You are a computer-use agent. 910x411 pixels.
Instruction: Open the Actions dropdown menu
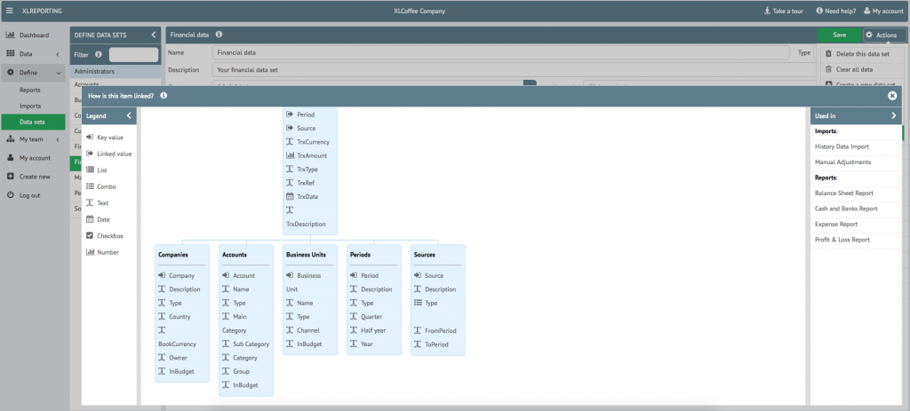[881, 35]
